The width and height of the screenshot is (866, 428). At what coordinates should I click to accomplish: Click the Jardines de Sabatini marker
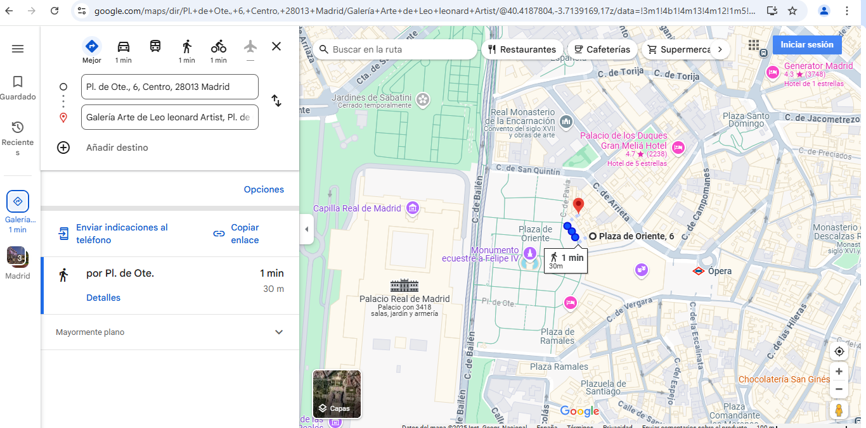(x=423, y=99)
